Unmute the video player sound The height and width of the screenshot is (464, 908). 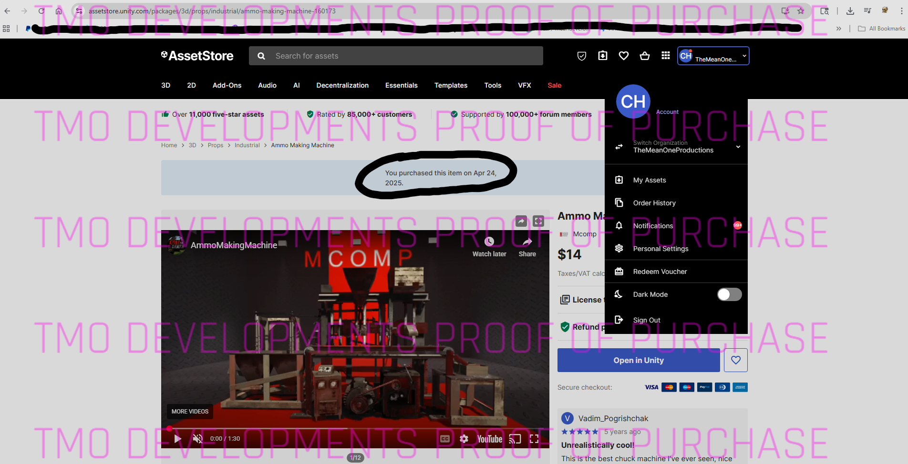tap(197, 439)
